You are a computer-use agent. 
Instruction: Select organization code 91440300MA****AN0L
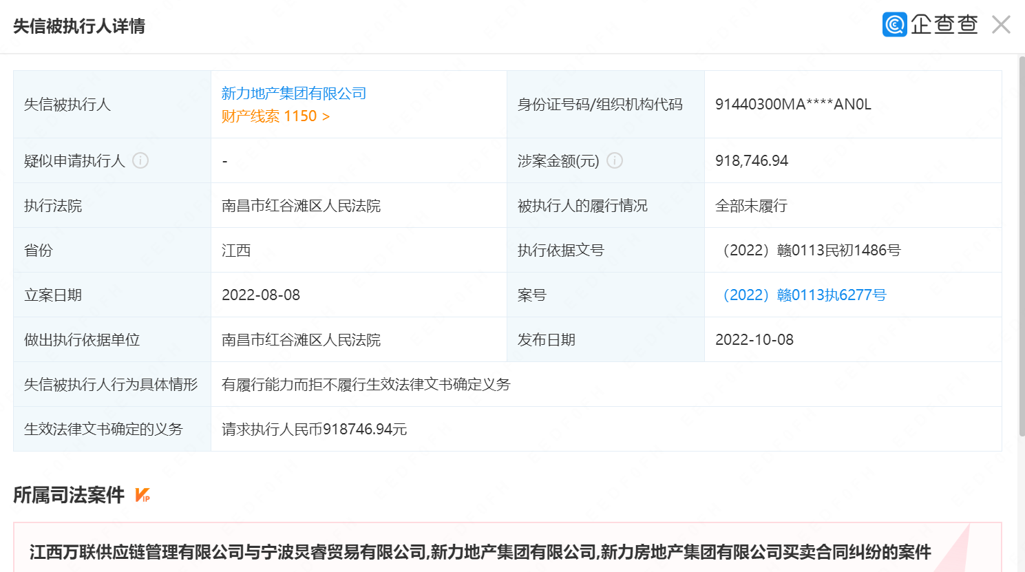tap(793, 104)
